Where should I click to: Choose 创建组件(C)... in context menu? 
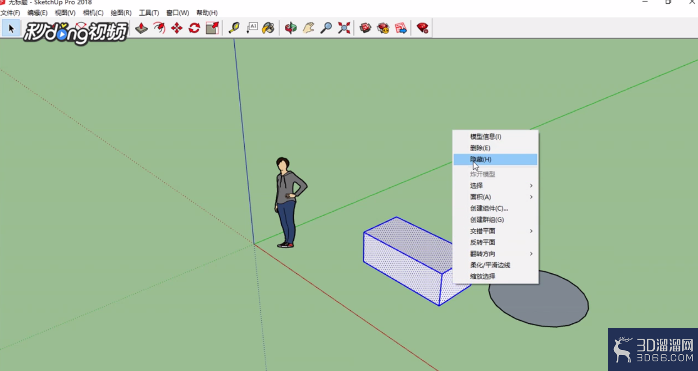[495, 208]
